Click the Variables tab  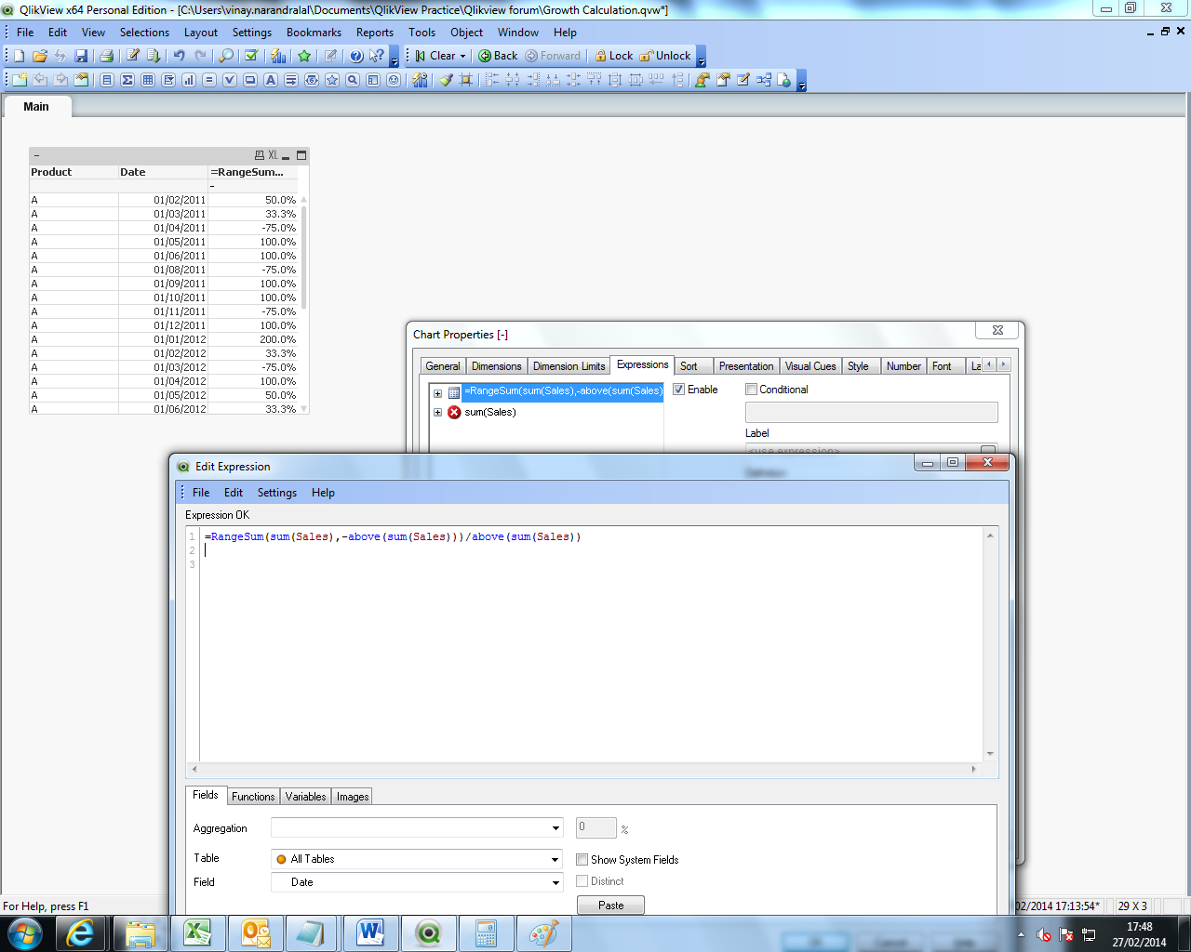click(305, 797)
